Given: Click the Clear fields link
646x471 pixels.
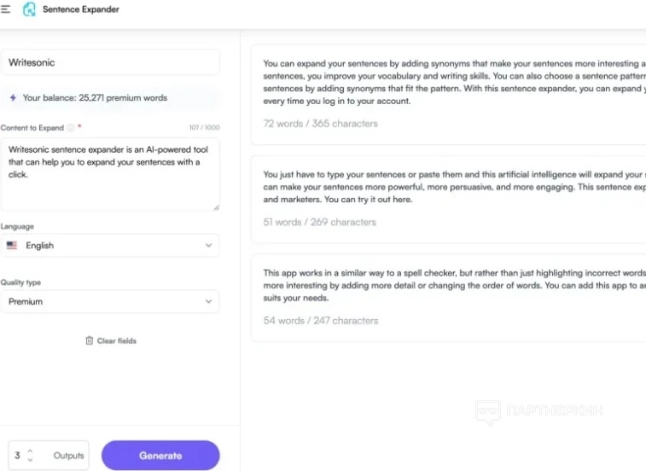Looking at the screenshot, I should click(116, 340).
